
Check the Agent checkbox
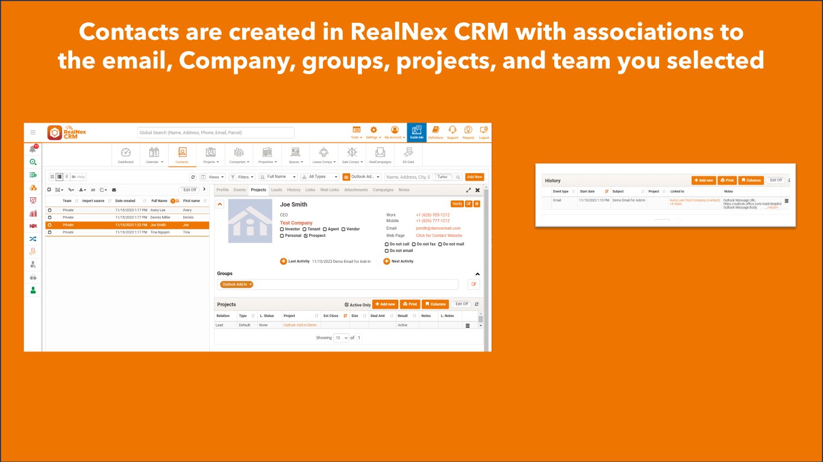(325, 229)
